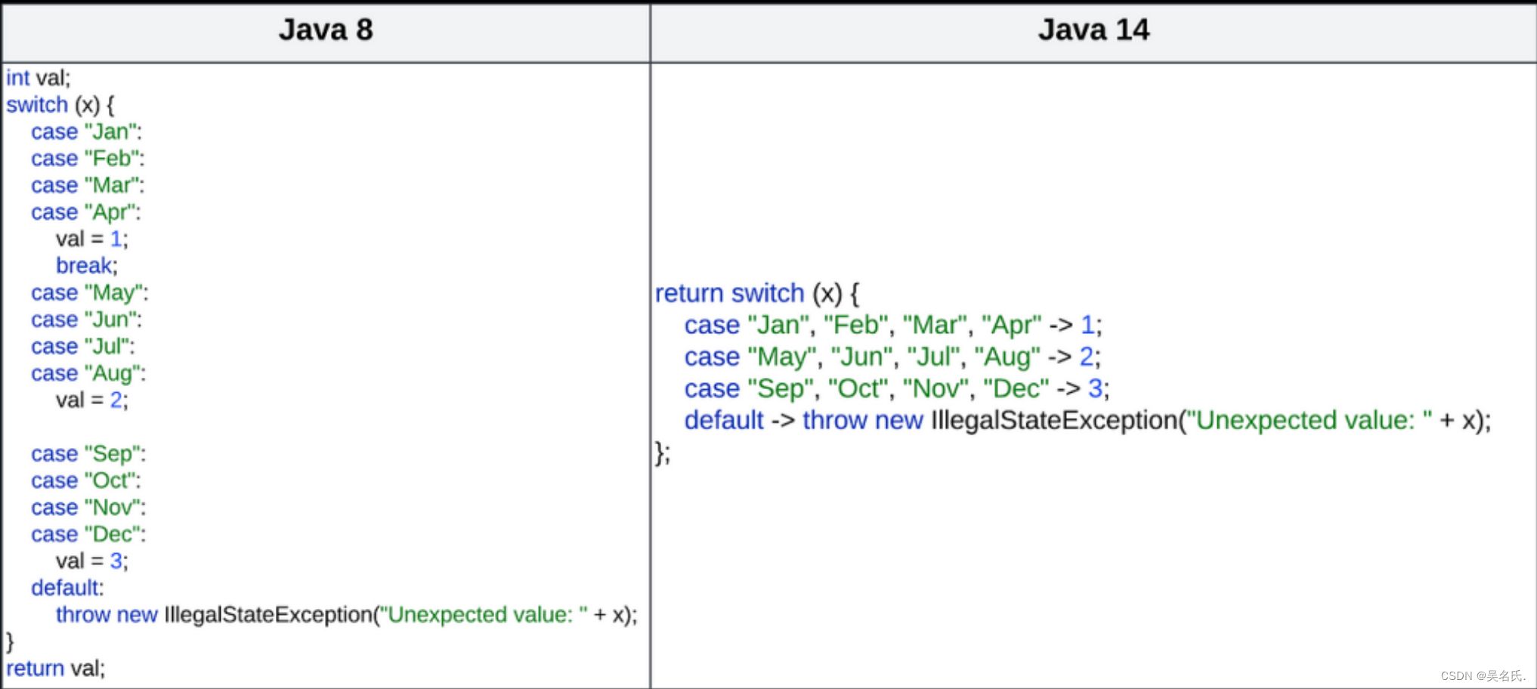
Task: Click the 'break;' statement
Action: (x=87, y=266)
